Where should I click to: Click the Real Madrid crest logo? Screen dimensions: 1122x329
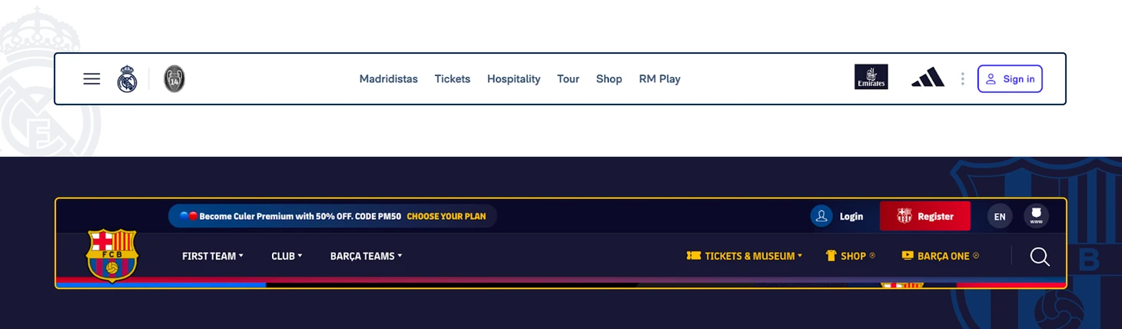[x=127, y=78]
